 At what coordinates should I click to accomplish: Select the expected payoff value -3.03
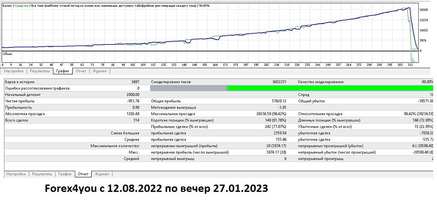point(282,107)
